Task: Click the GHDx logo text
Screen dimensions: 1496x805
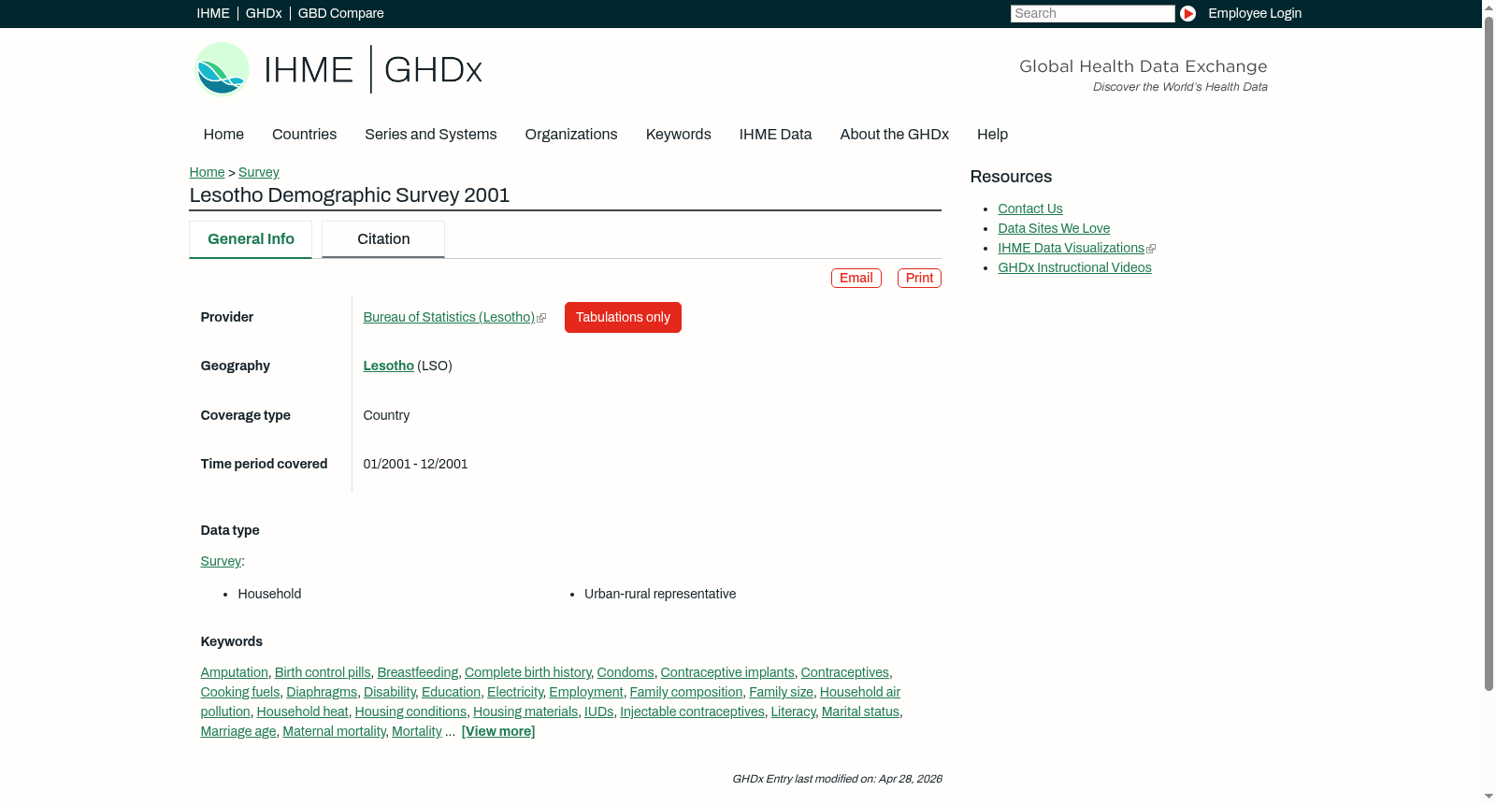Action: click(433, 70)
